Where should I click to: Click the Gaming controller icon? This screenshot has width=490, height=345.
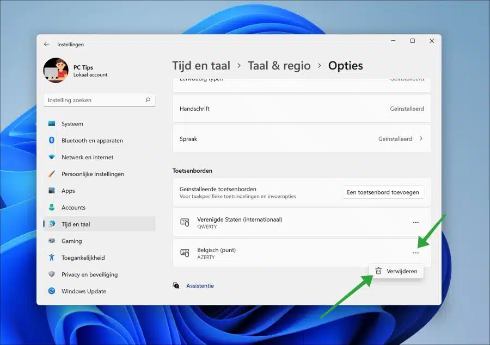click(52, 241)
